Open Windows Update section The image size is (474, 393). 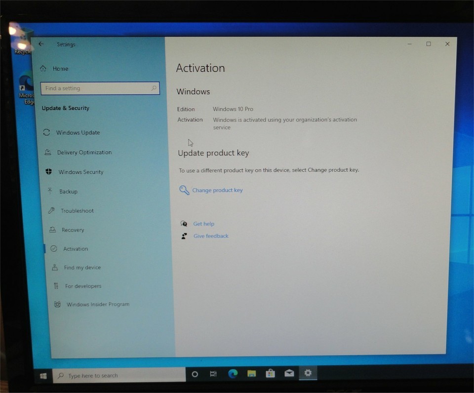[x=78, y=133]
